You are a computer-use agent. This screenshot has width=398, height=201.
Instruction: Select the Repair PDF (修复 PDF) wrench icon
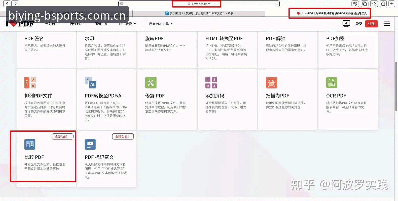[x=151, y=83]
